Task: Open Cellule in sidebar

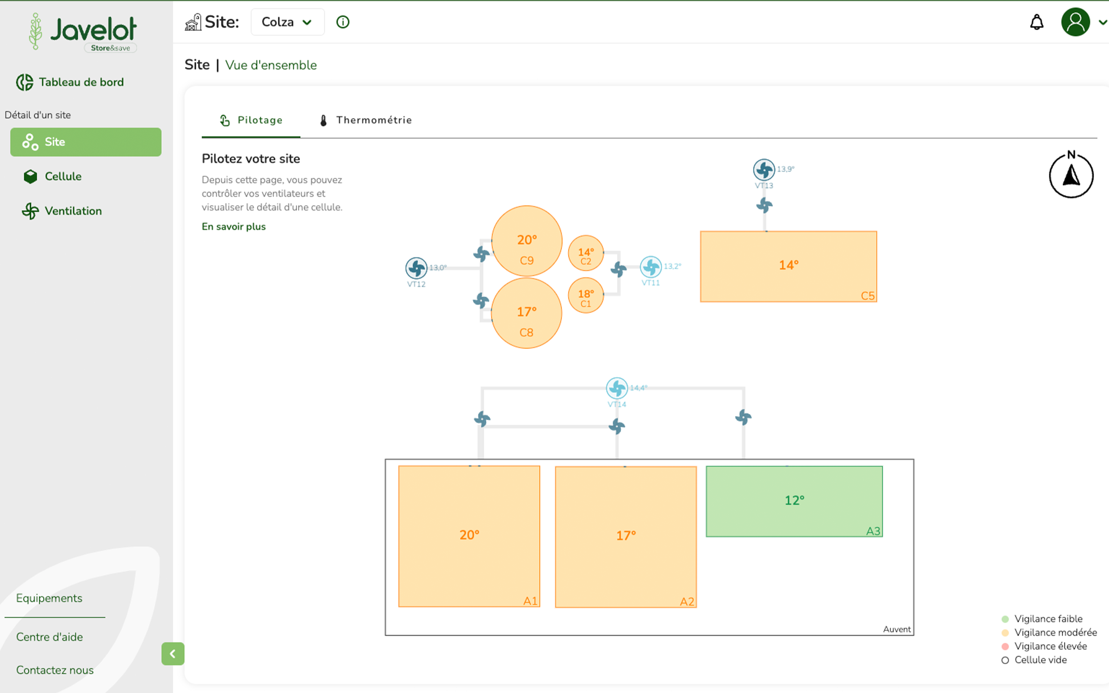Action: click(53, 176)
